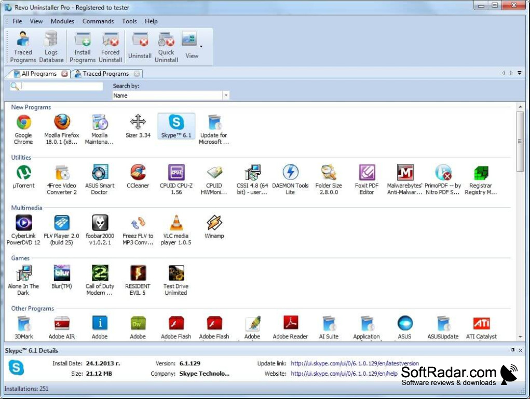Expand the View button dropdown arrow
Screen dimensions: 530x399
(201, 46)
